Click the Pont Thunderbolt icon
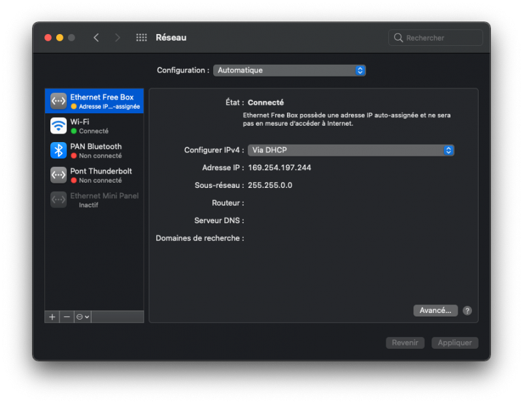 click(x=59, y=175)
